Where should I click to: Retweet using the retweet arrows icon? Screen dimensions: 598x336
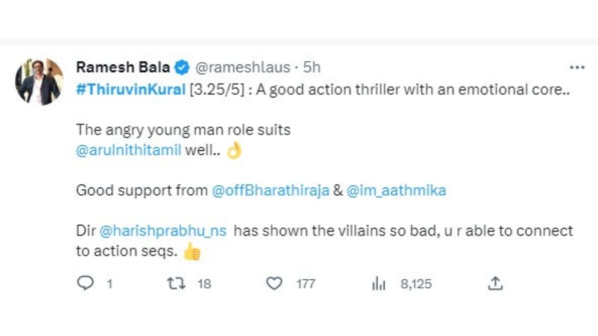[174, 284]
